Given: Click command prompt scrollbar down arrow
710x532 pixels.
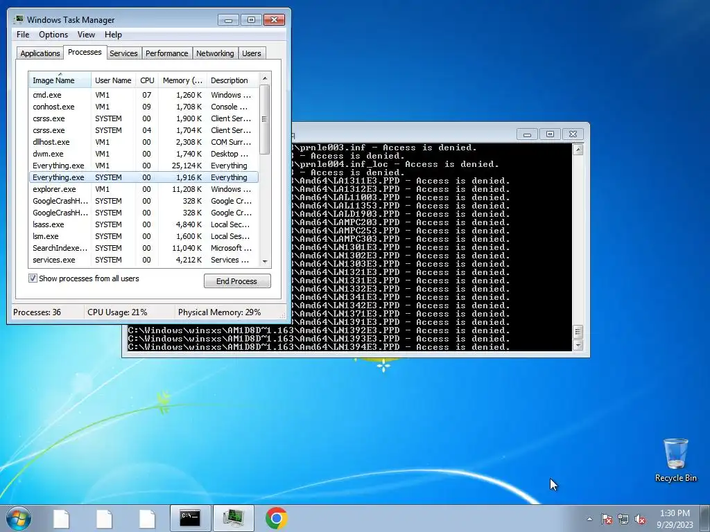Looking at the screenshot, I should click(578, 346).
